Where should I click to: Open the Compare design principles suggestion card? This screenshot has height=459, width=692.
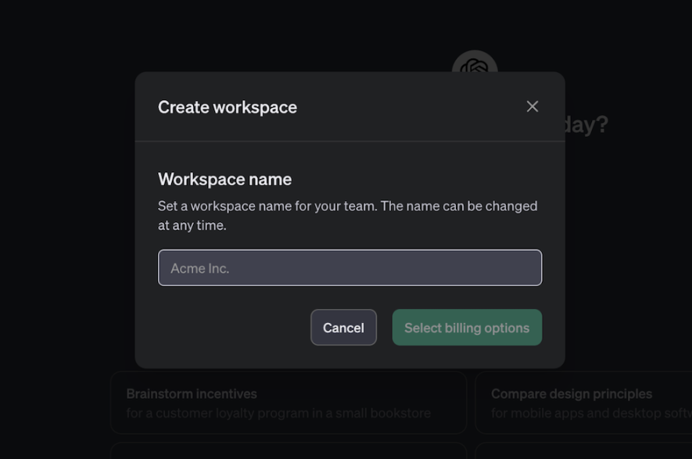[583, 403]
